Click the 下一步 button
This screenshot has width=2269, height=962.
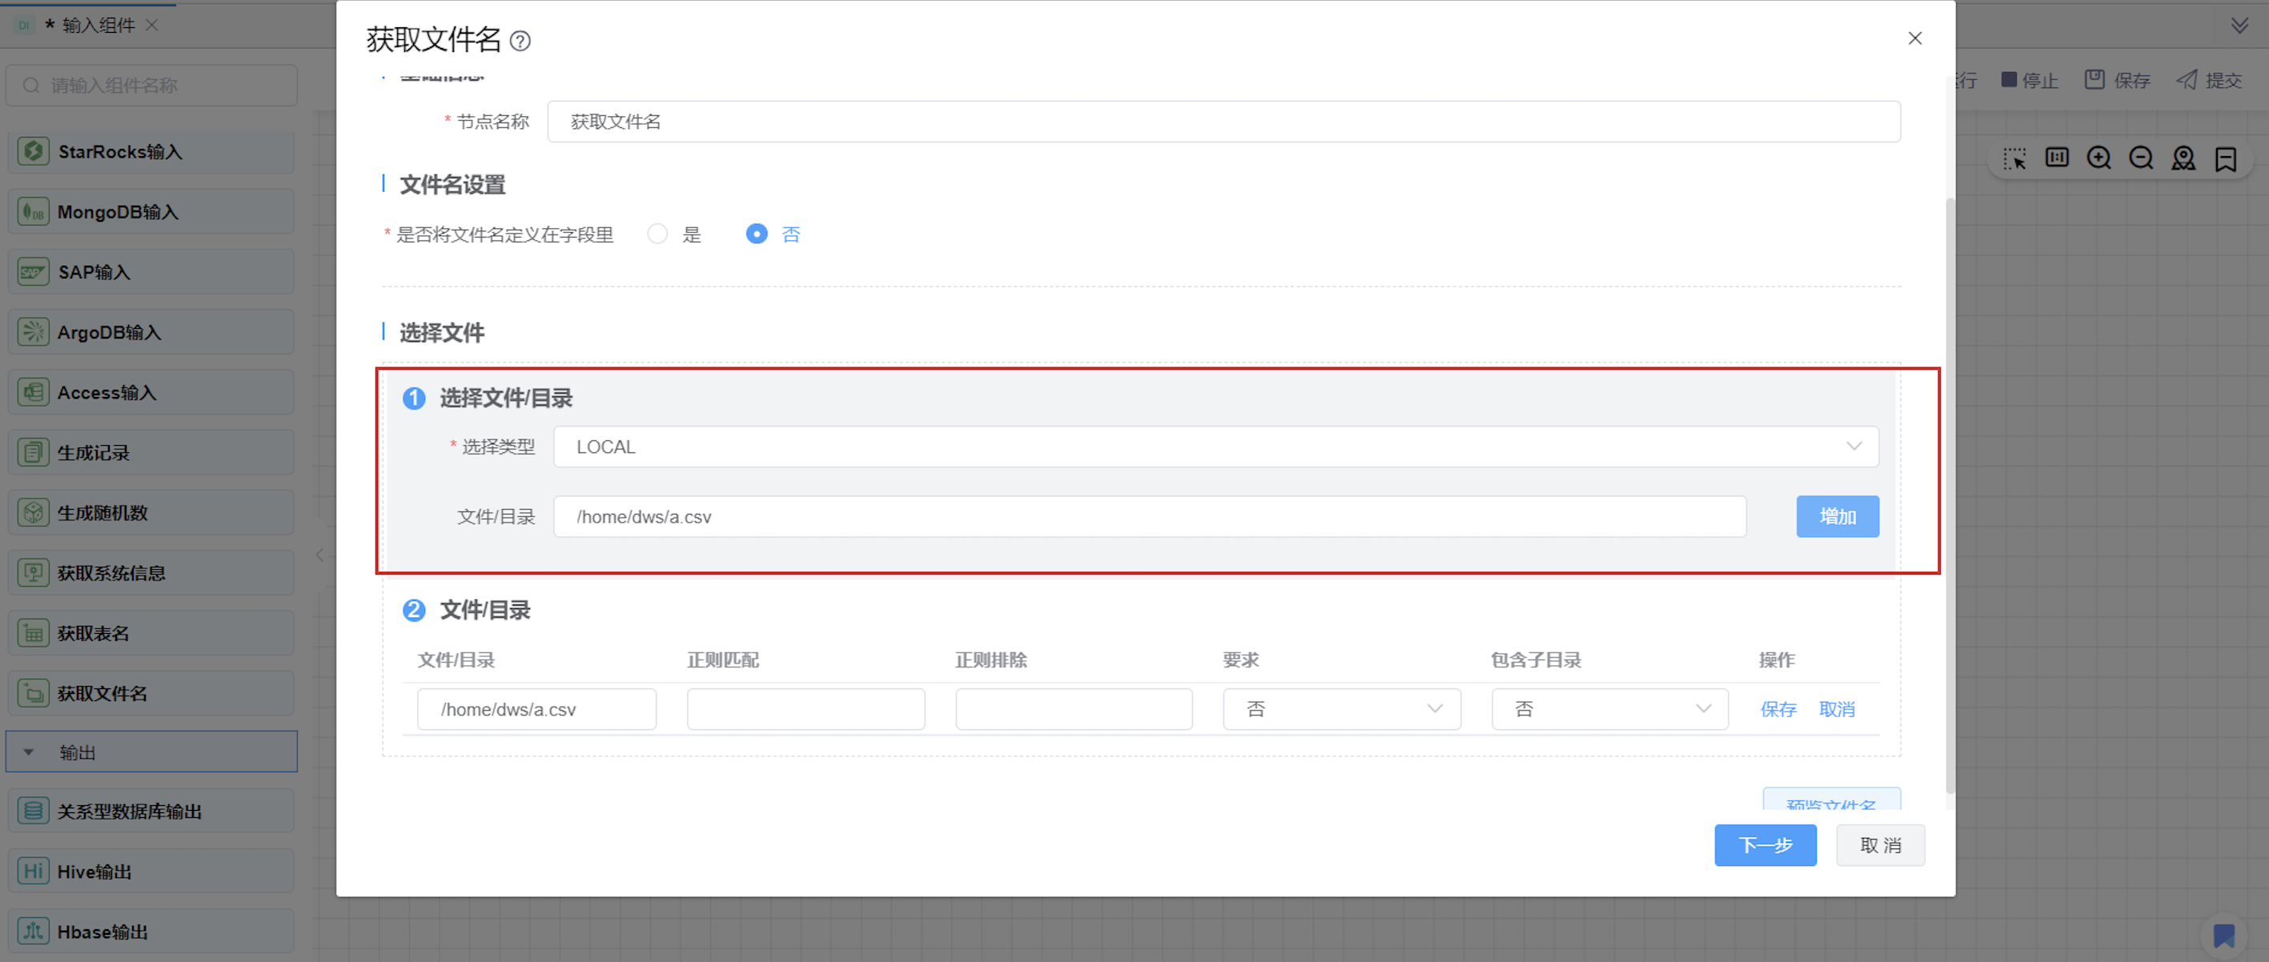[1765, 845]
